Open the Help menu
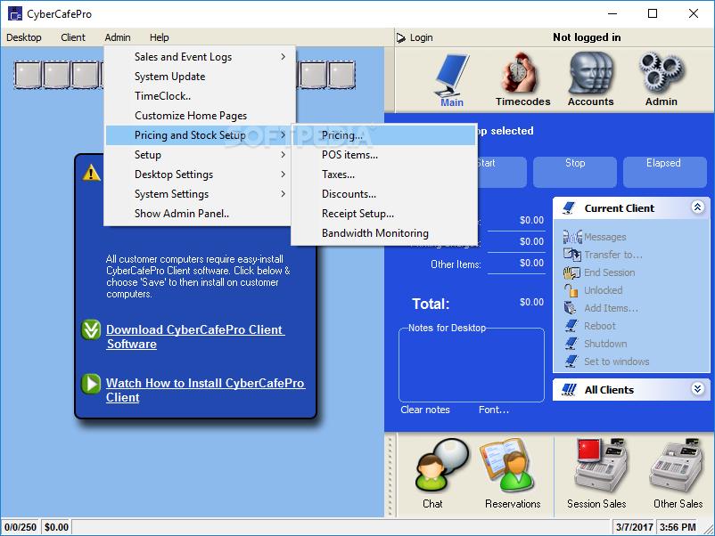The height and width of the screenshot is (536, 715). pyautogui.click(x=160, y=37)
